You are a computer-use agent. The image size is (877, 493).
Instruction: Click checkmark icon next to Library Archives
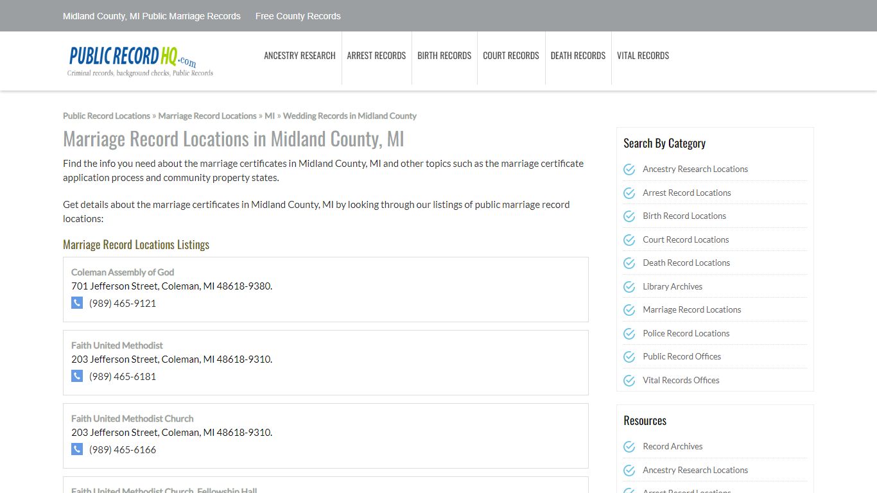click(x=629, y=287)
